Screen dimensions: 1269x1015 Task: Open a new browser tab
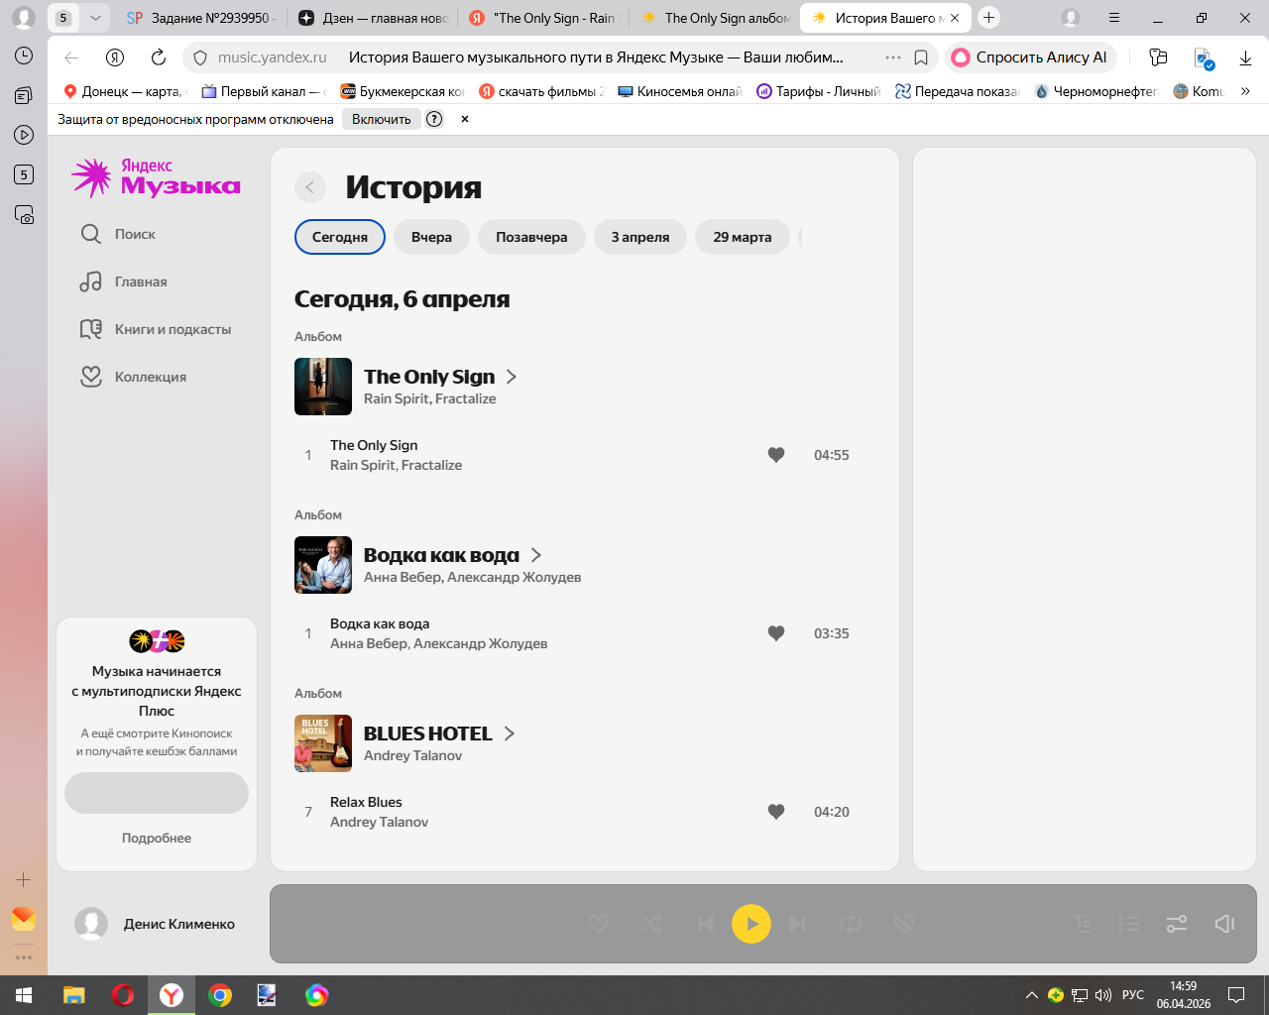[x=988, y=18]
